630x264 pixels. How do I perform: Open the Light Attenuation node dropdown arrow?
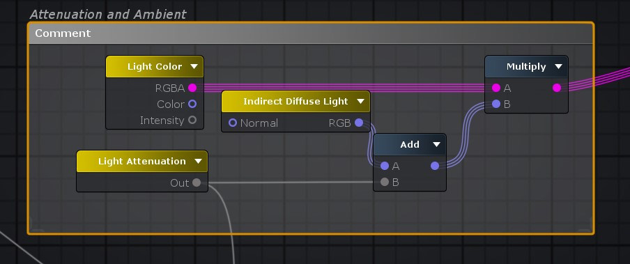click(198, 162)
